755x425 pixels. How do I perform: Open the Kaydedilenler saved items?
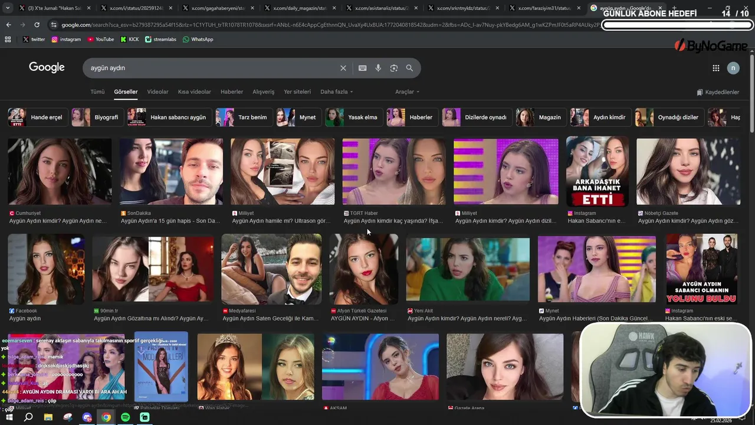[x=718, y=92]
